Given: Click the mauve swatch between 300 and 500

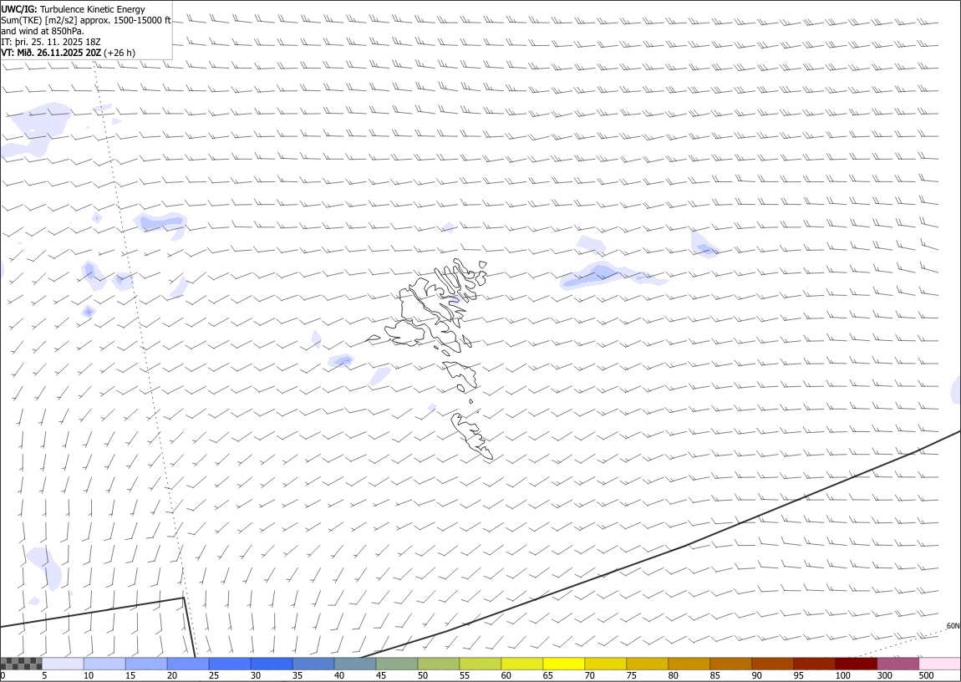Looking at the screenshot, I should click(897, 664).
